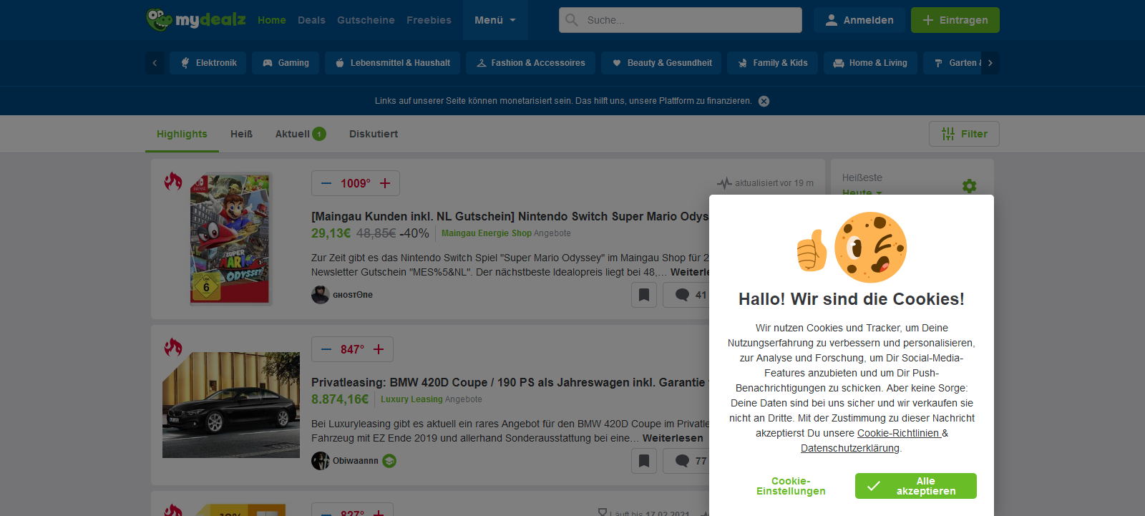
Task: Switch to the Diskutiert tab
Action: (374, 134)
